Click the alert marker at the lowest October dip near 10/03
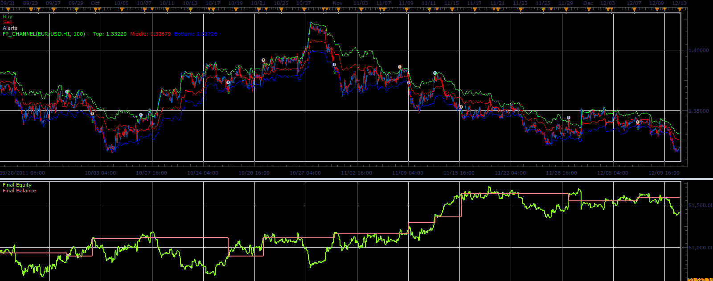This screenshot has width=713, height=281. coord(92,114)
